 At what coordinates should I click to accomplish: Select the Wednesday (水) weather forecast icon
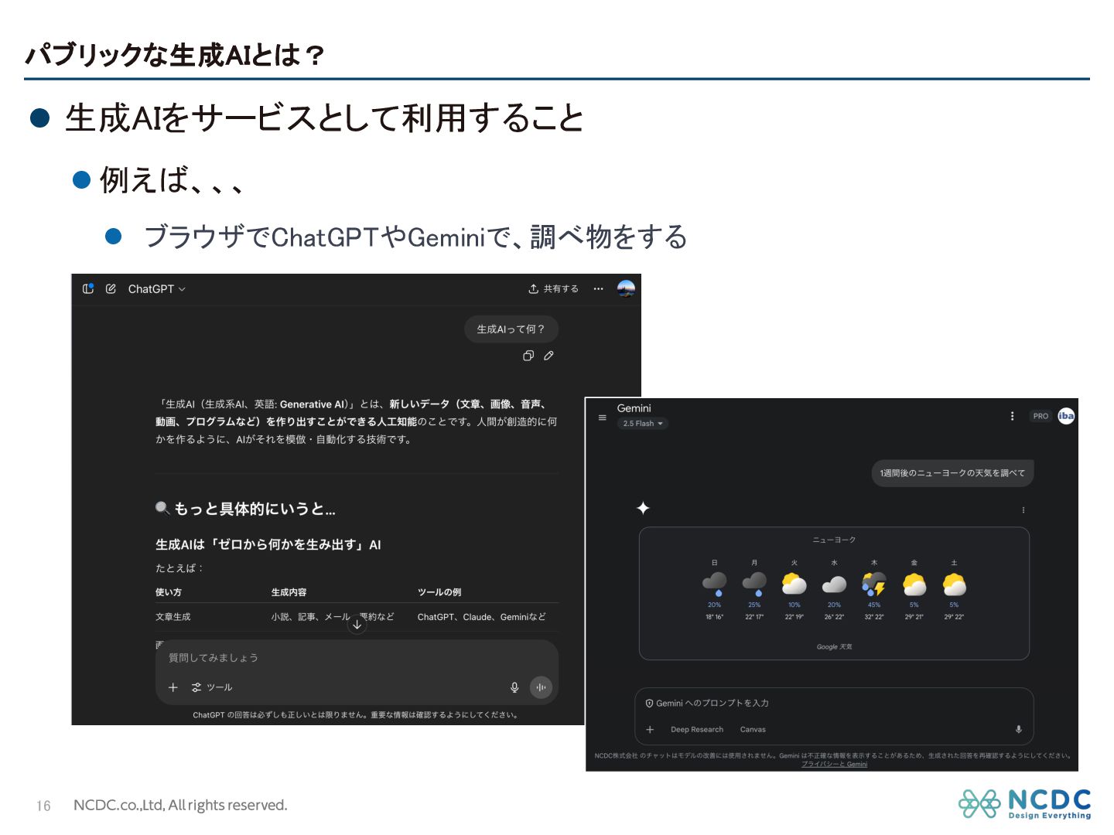pyautogui.click(x=834, y=584)
